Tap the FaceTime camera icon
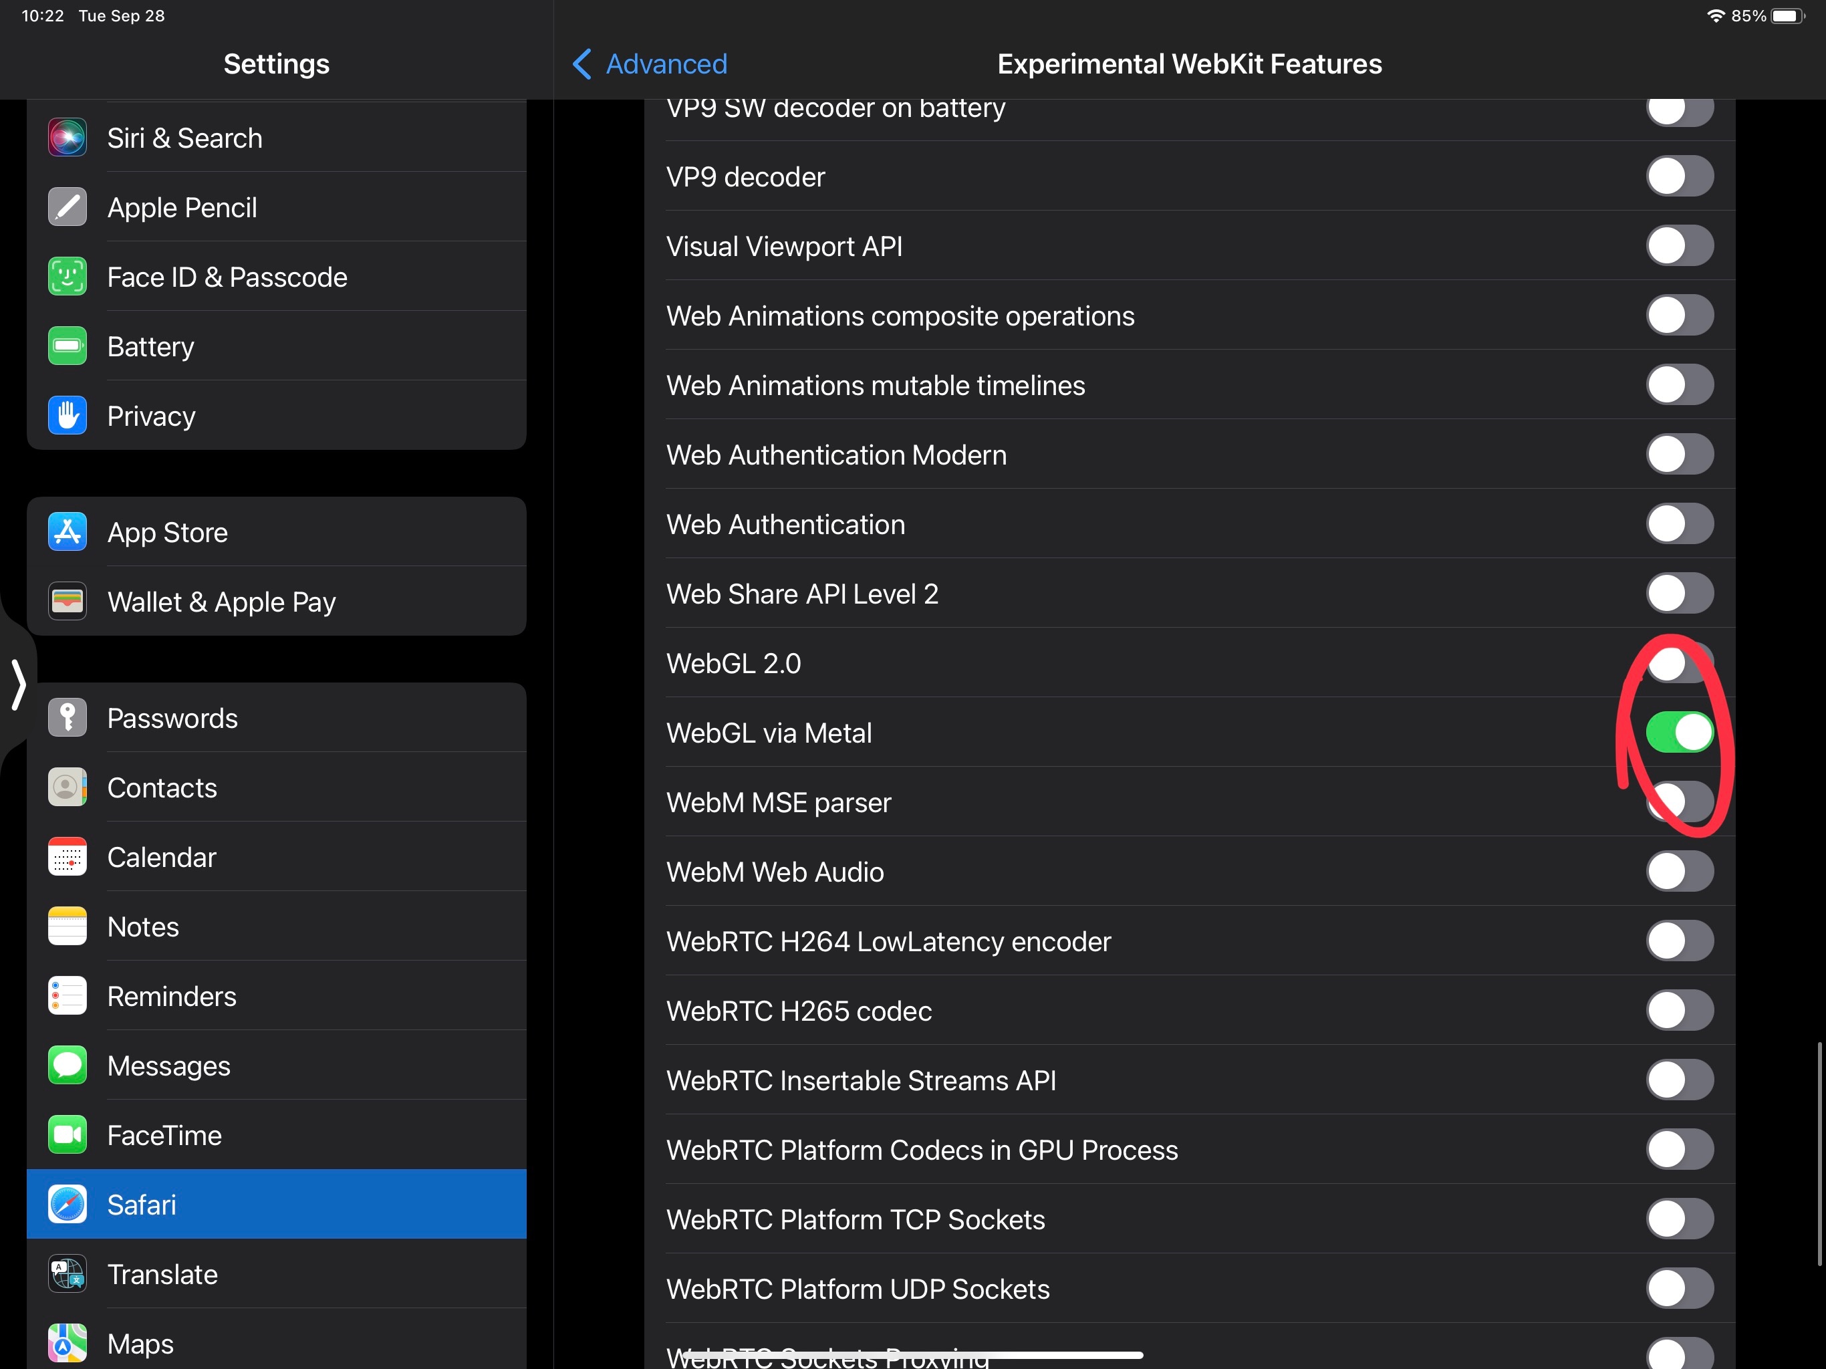The height and width of the screenshot is (1369, 1826). (67, 1134)
